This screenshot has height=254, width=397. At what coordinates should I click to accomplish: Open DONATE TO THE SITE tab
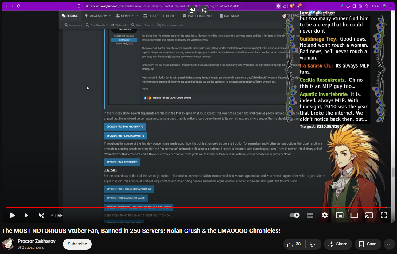pos(160,16)
